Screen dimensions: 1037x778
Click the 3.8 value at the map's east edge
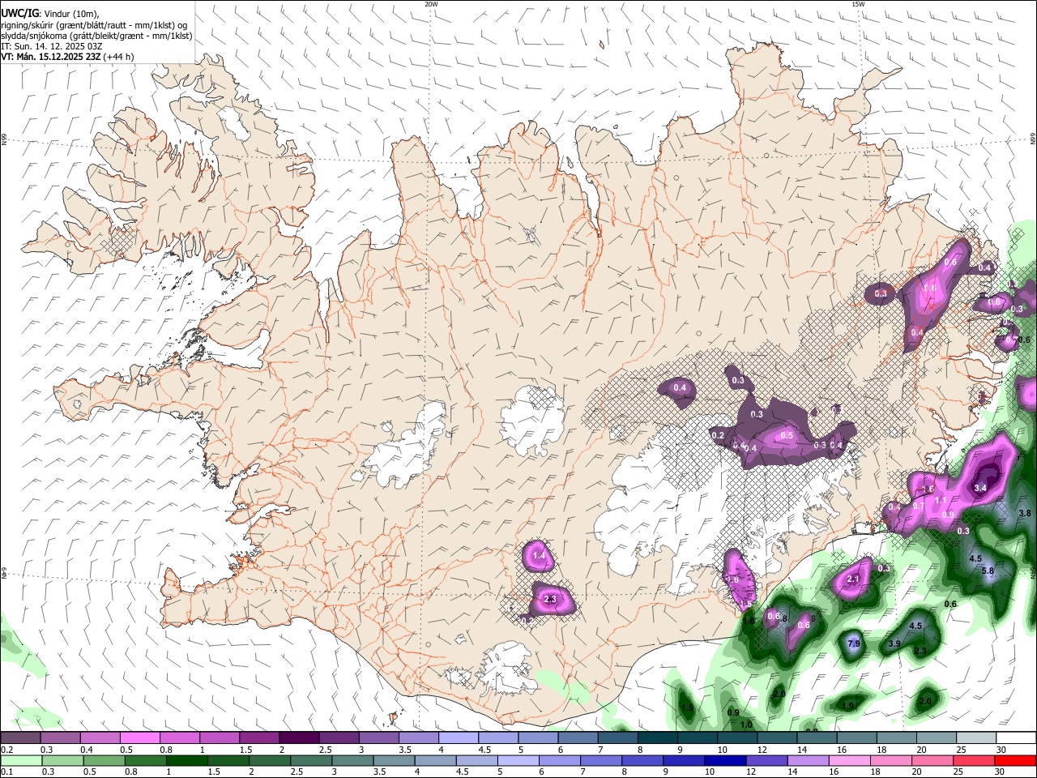(x=1024, y=513)
